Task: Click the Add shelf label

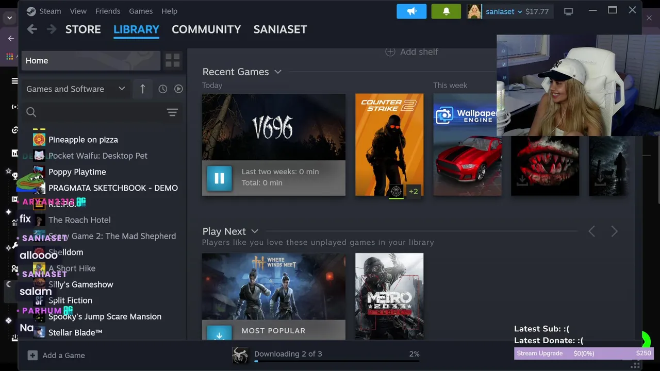Action: (419, 52)
